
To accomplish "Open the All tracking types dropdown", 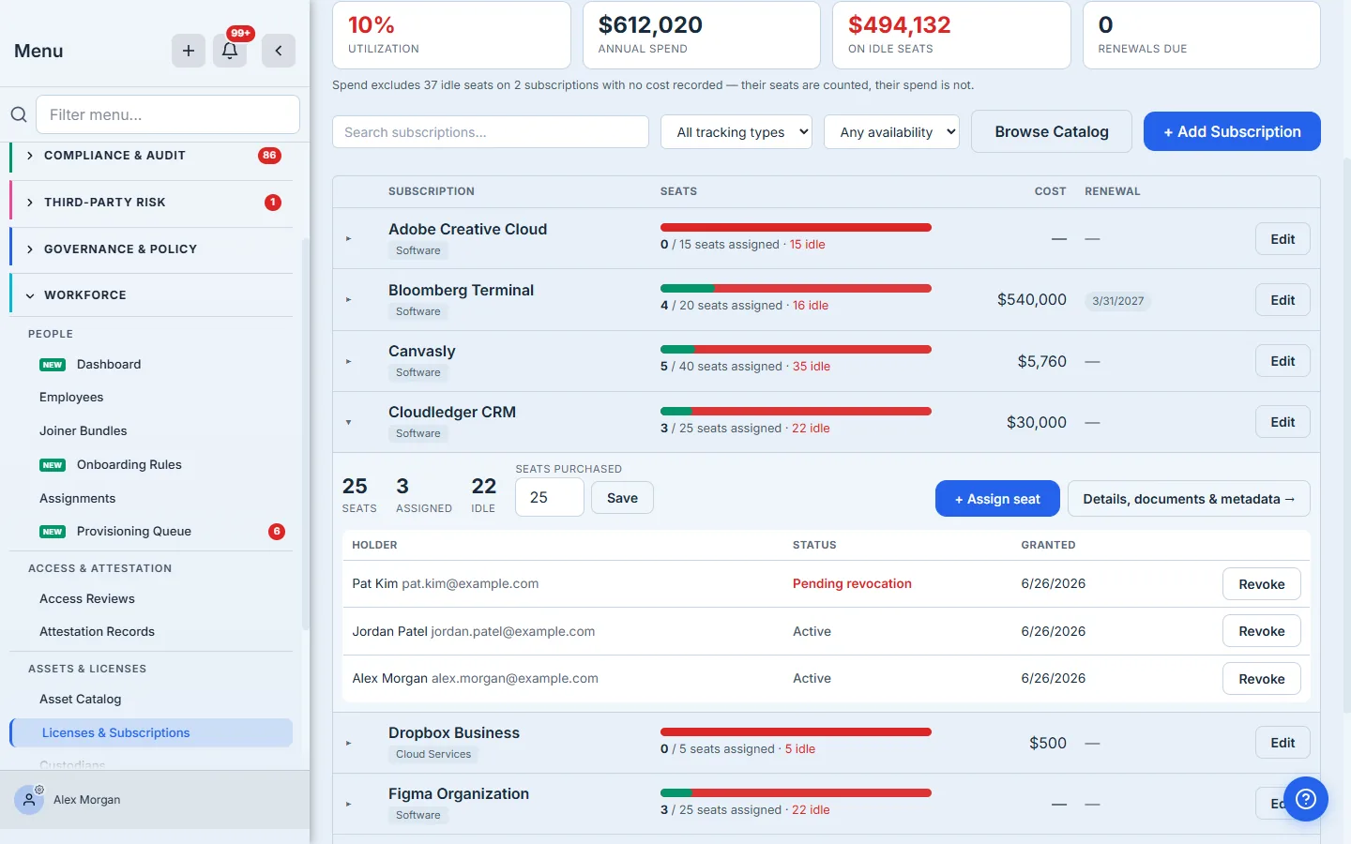I will 736,132.
